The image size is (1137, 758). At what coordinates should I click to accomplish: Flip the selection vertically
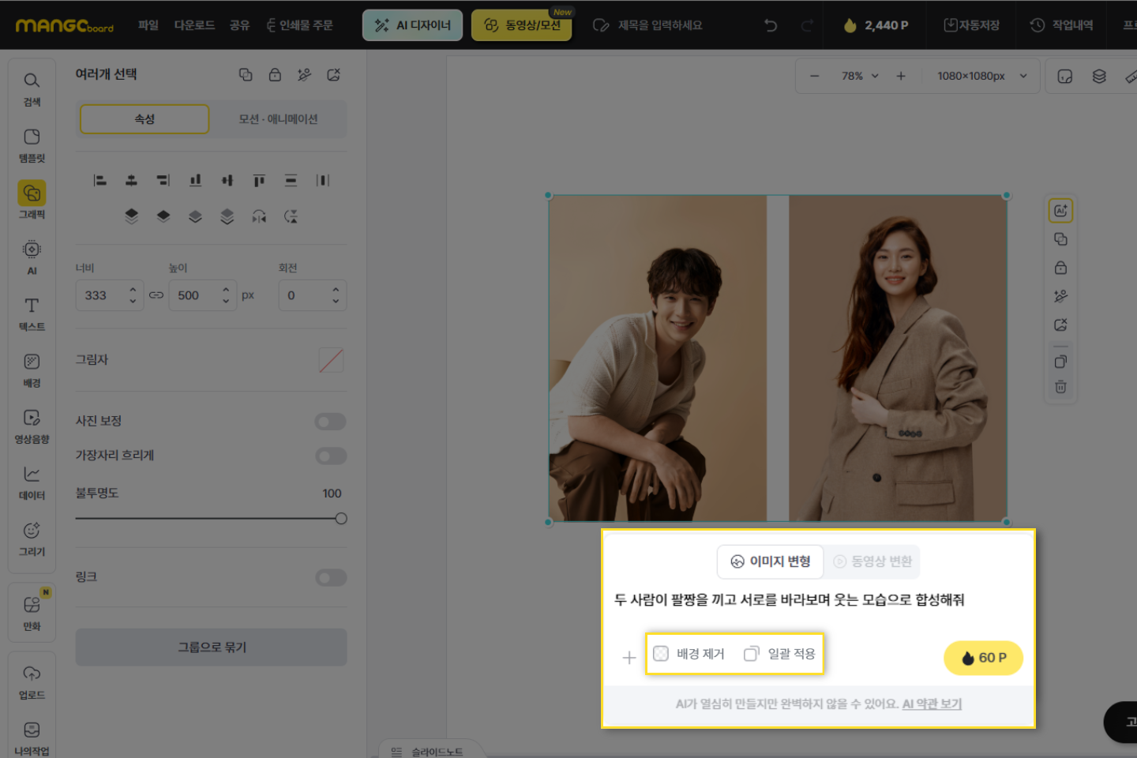pos(291,216)
